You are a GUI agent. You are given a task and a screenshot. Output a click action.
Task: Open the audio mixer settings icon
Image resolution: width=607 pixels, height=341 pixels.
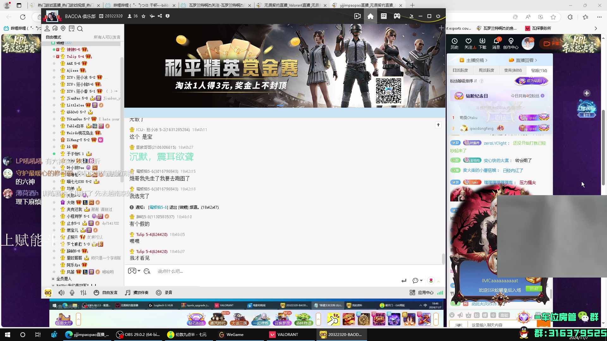pos(83,293)
